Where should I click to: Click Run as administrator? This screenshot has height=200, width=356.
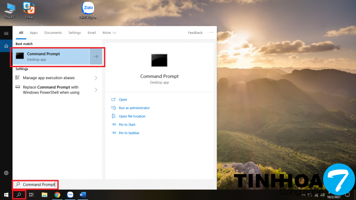[x=134, y=108]
